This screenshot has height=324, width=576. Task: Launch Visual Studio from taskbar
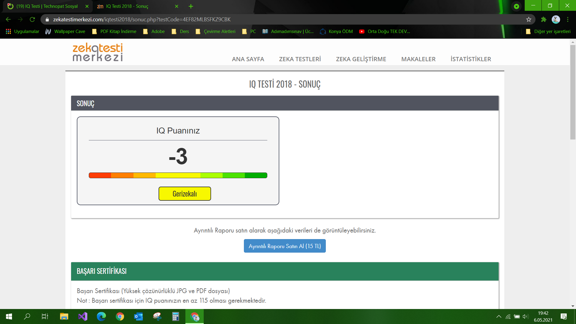click(x=83, y=316)
